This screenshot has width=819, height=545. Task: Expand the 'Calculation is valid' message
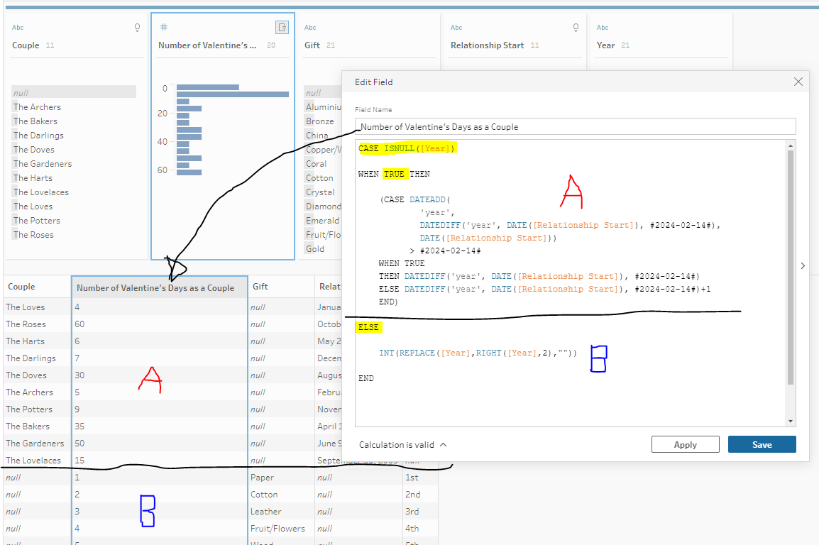(443, 445)
